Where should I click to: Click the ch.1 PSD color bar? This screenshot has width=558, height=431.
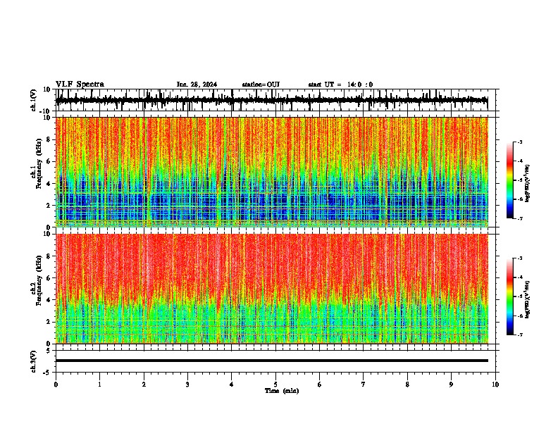tap(510, 180)
